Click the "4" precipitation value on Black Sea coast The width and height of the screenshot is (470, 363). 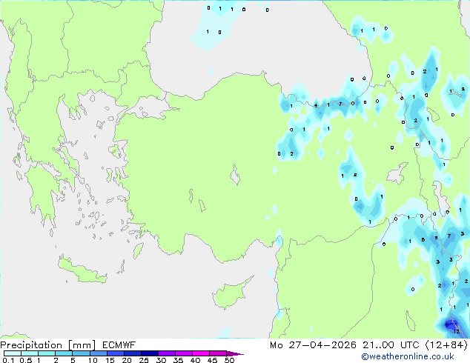(316, 105)
